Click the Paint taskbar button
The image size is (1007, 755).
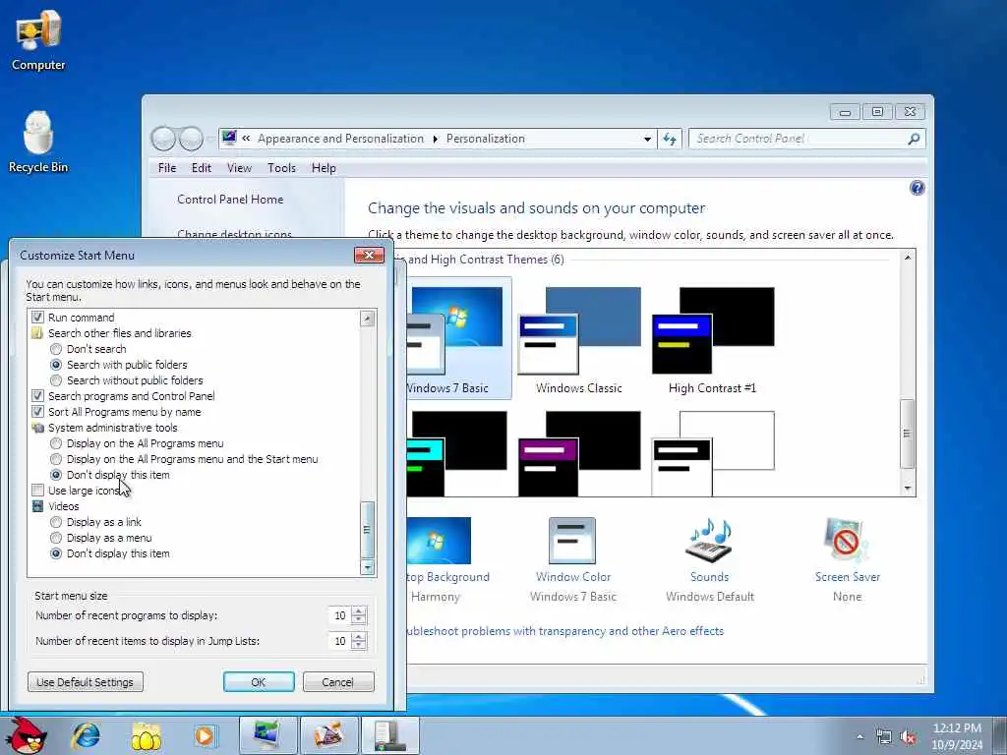coord(328,735)
